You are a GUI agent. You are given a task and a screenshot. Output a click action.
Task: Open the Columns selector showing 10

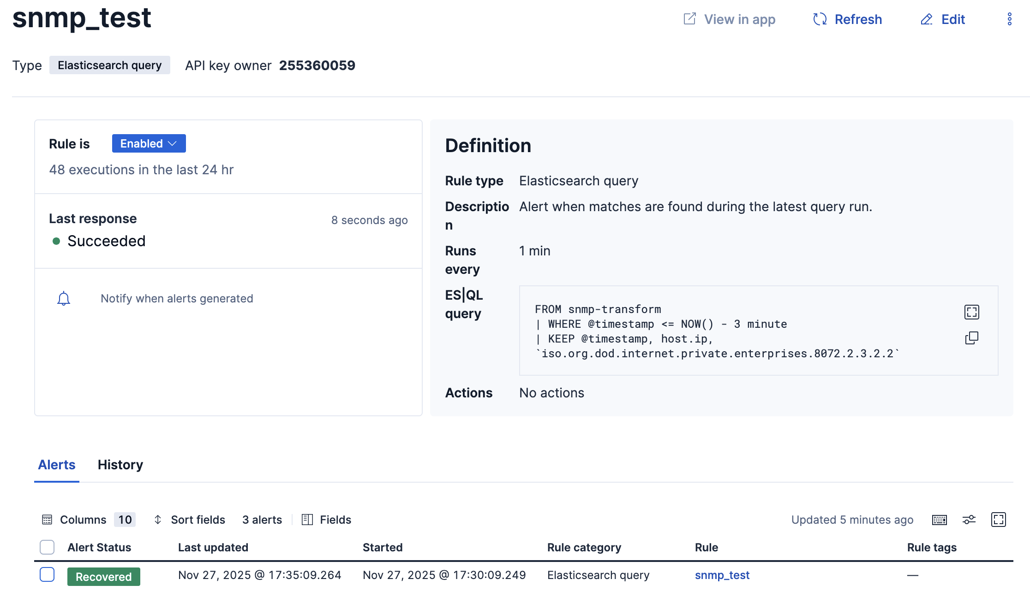89,520
